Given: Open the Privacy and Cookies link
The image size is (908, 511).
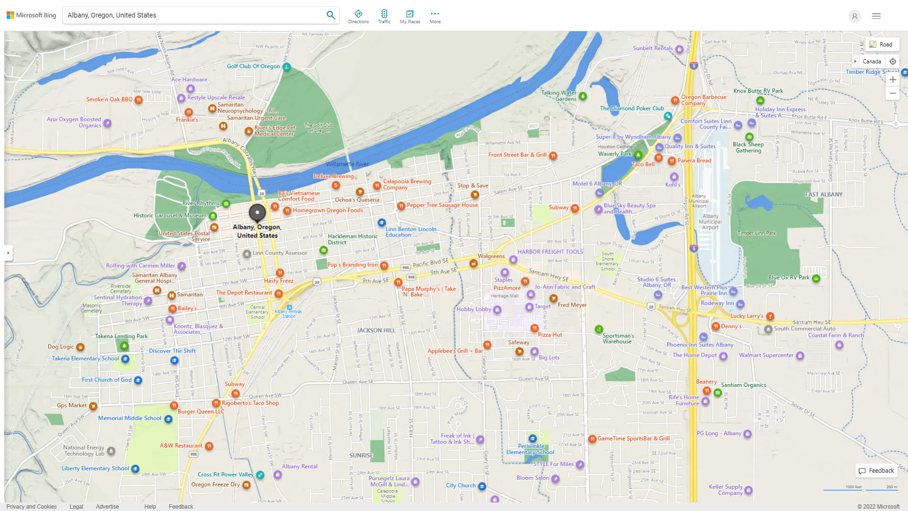Looking at the screenshot, I should (31, 506).
